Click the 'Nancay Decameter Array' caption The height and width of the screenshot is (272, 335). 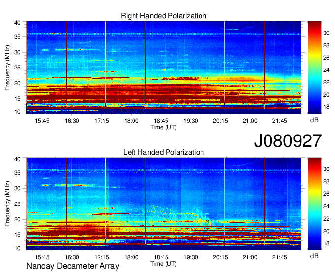[72, 266]
